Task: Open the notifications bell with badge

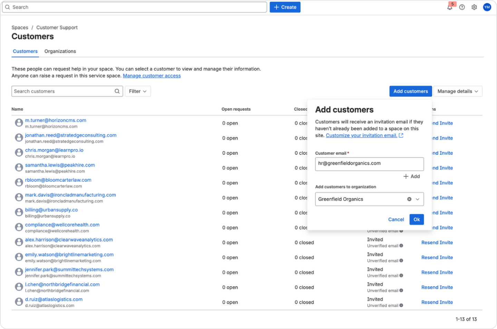Action: tap(450, 7)
